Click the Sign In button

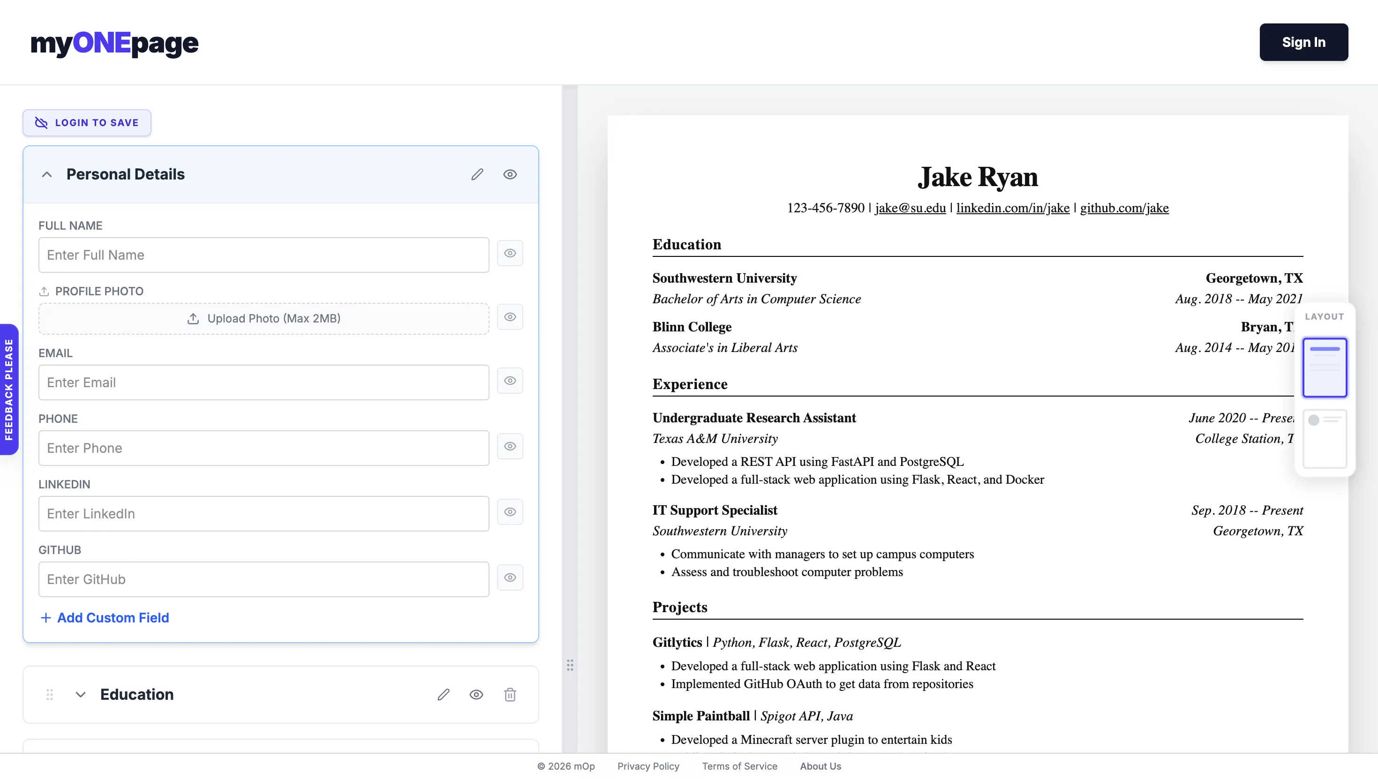point(1303,42)
